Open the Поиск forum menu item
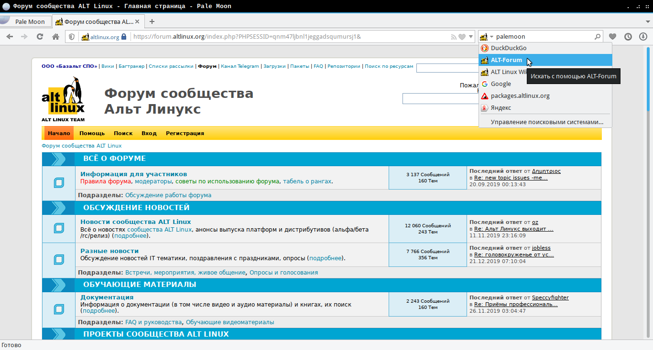 pyautogui.click(x=123, y=133)
